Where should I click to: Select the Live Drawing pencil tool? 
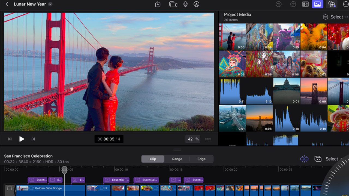tap(196, 4)
